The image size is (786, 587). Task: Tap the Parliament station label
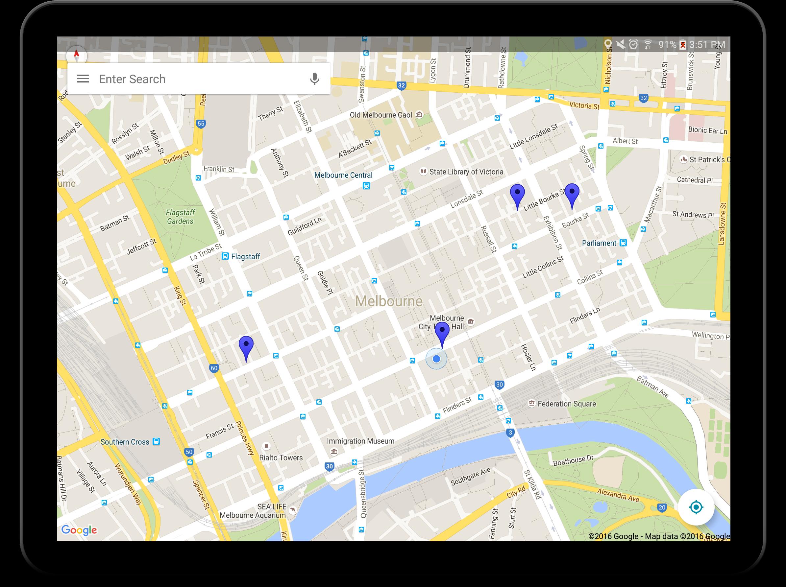click(x=599, y=243)
